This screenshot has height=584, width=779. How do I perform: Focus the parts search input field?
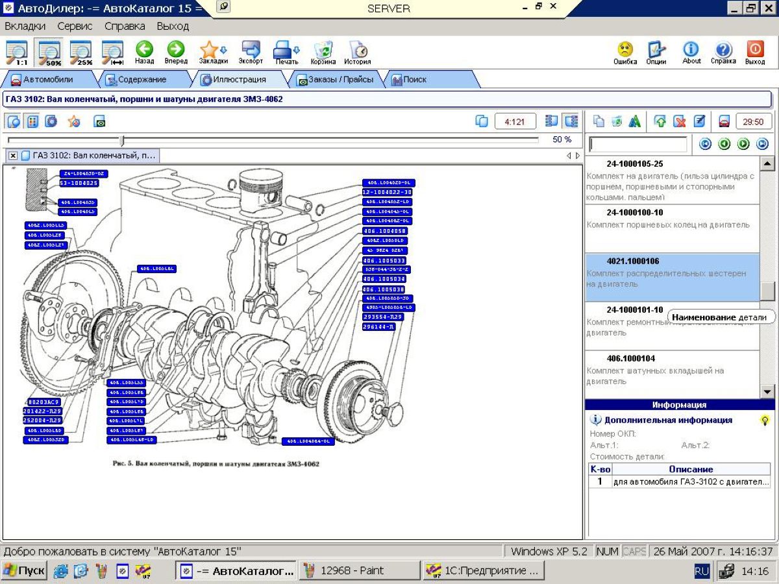pos(638,144)
